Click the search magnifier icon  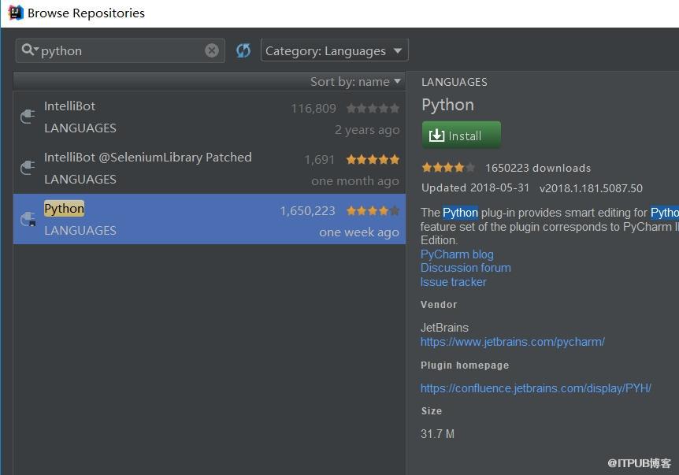click(29, 50)
